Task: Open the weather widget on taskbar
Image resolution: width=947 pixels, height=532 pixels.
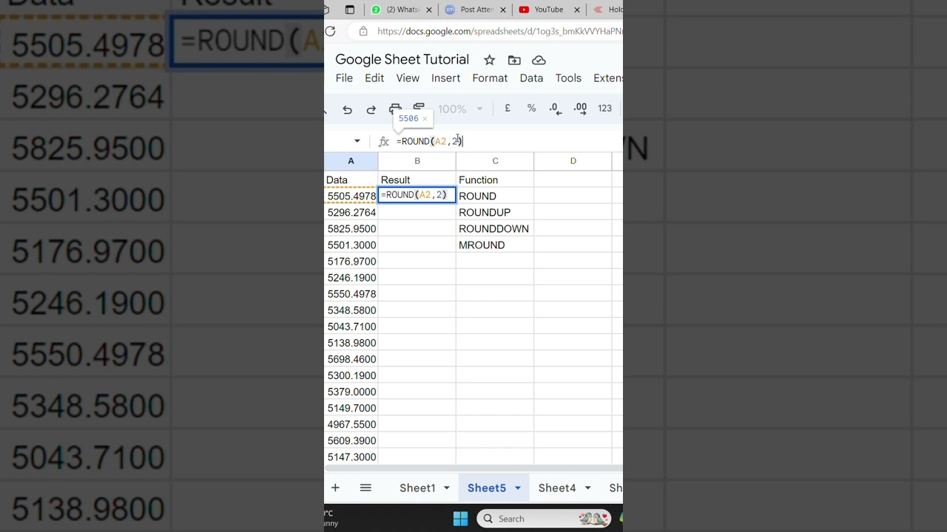Action: 330,518
